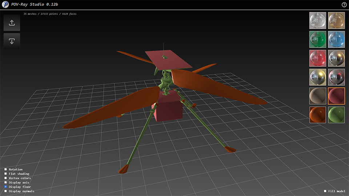Check the Display axis box
The image size is (349, 196).
6,183
